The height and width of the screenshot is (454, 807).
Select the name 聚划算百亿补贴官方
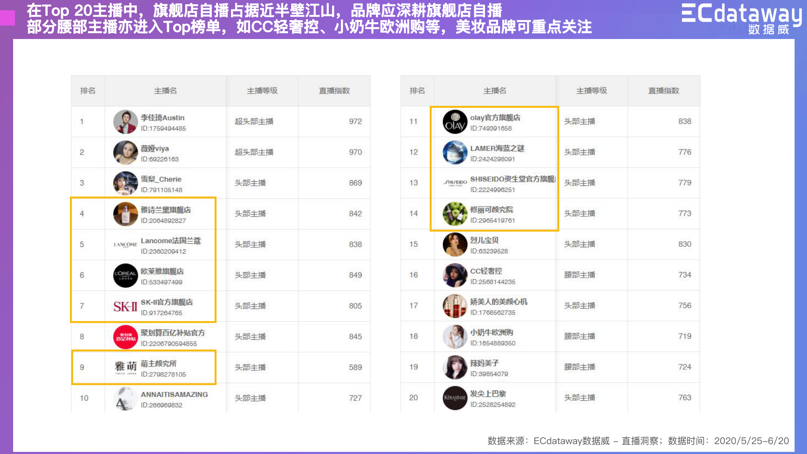click(x=173, y=333)
